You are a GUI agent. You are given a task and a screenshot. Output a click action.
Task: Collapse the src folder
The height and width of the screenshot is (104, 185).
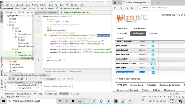pos(7,25)
